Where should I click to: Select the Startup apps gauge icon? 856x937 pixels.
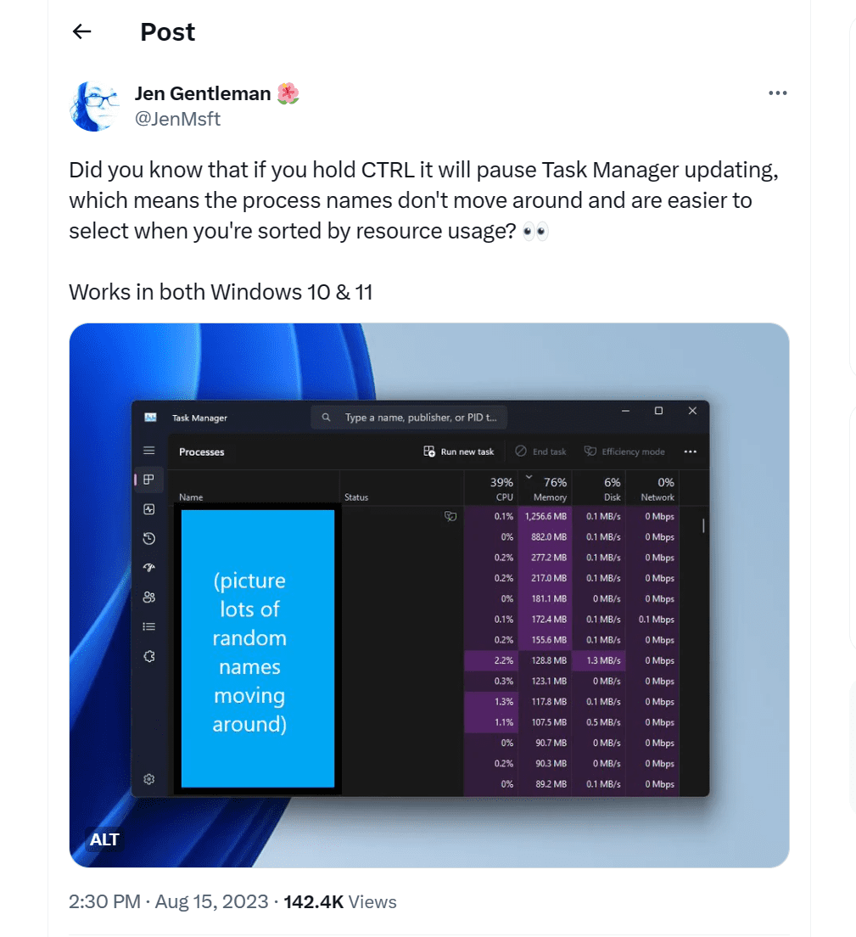[149, 568]
